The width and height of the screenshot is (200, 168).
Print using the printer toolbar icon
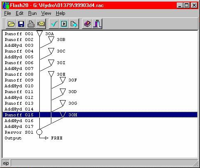tap(31, 24)
